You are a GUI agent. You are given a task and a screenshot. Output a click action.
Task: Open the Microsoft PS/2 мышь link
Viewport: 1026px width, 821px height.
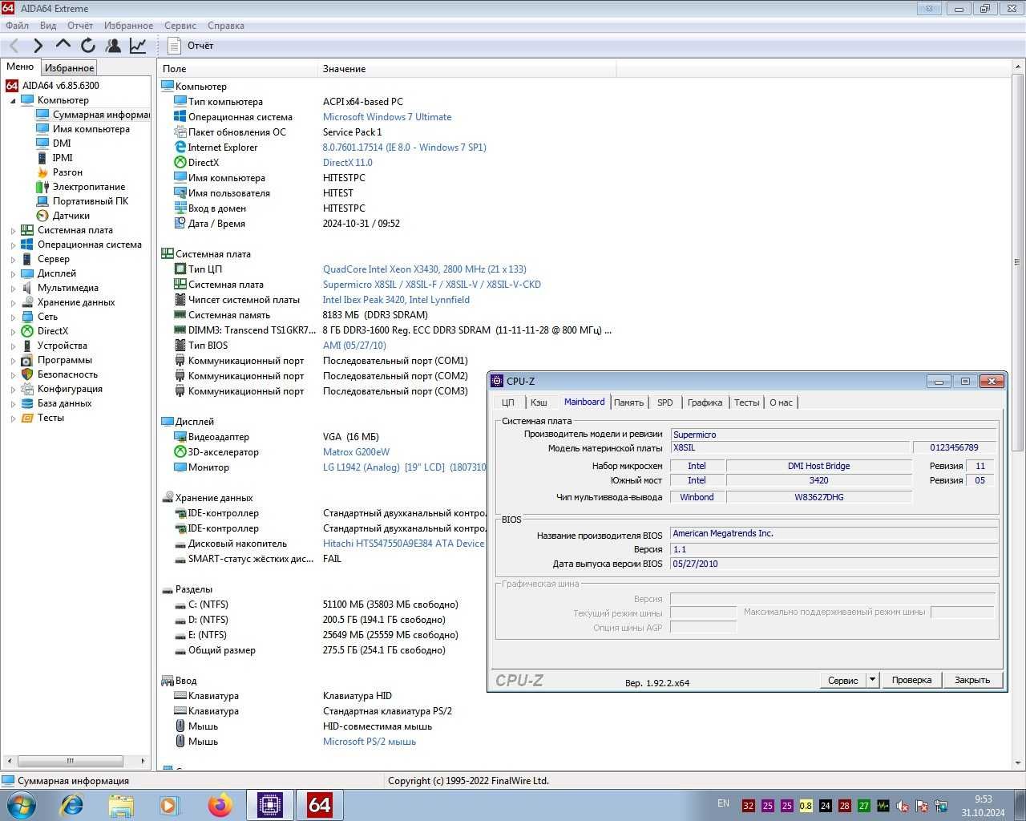tap(370, 742)
